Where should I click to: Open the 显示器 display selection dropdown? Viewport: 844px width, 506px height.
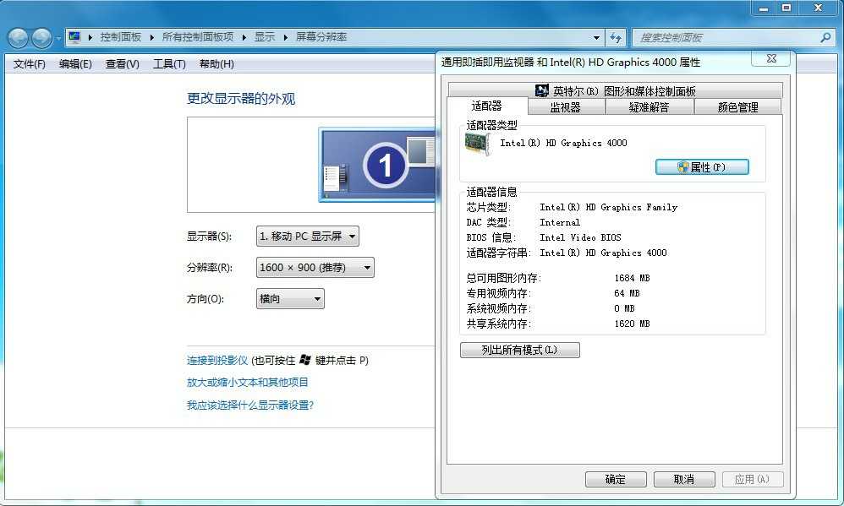(x=307, y=236)
